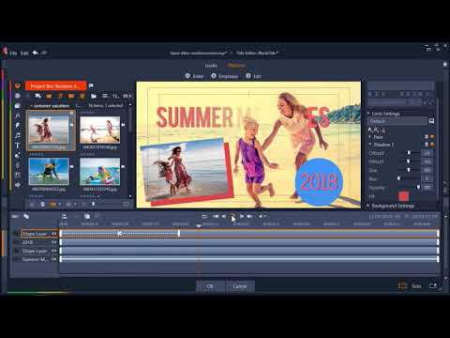The image size is (450, 338).
Task: Click the Face orange icon
Action: click(432, 137)
